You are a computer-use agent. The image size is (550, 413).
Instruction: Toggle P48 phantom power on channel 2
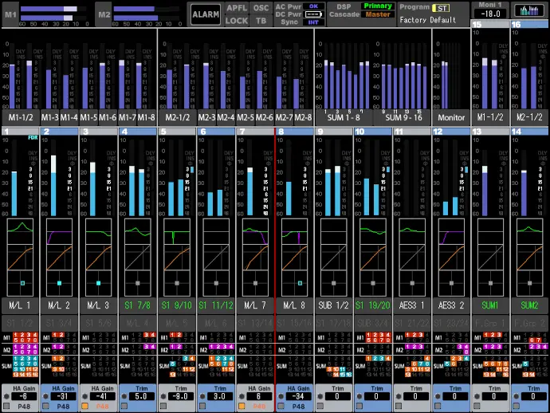(45, 407)
